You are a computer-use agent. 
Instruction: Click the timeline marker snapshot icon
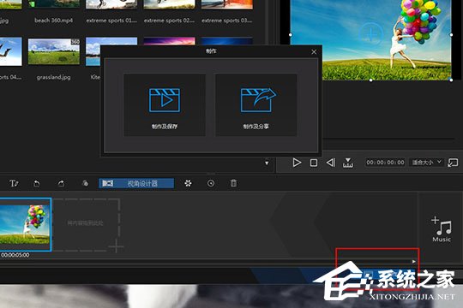coord(348,163)
